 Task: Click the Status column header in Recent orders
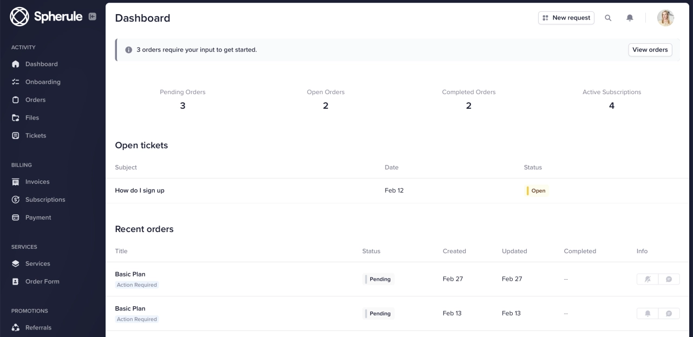pyautogui.click(x=371, y=251)
